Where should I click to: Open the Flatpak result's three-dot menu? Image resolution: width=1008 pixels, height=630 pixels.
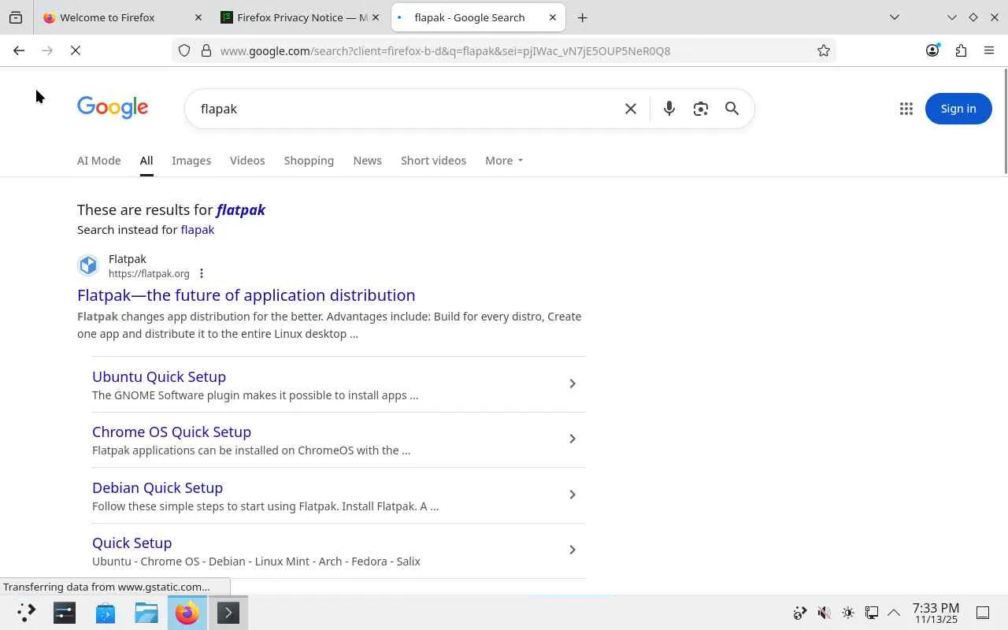tap(202, 273)
